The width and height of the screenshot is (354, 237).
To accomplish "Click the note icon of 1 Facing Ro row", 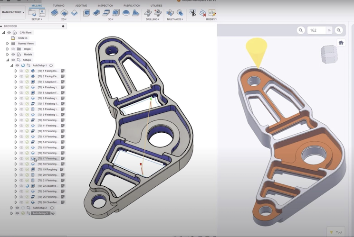I will tap(63, 71).
